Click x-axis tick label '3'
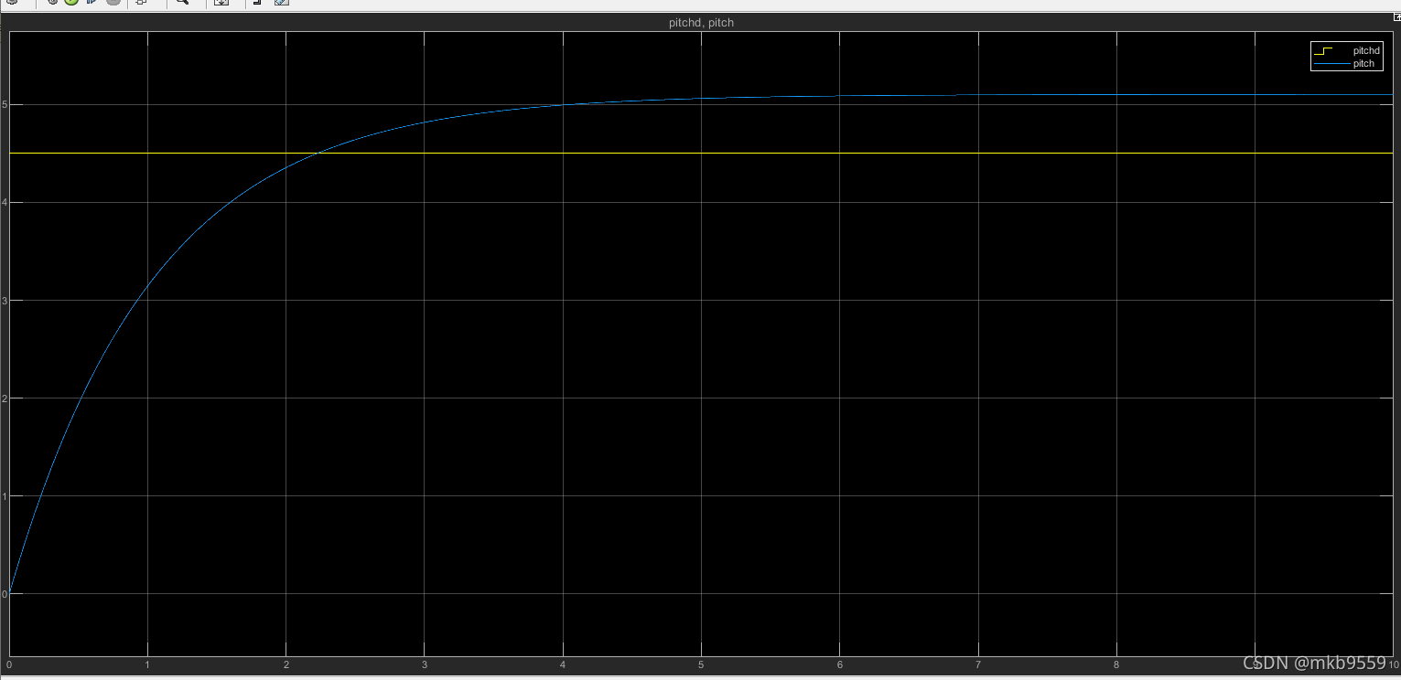Viewport: 1401px width, 680px height. (x=424, y=664)
